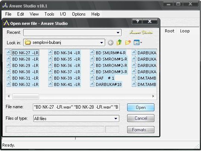Click the Cancel button

tap(141, 118)
